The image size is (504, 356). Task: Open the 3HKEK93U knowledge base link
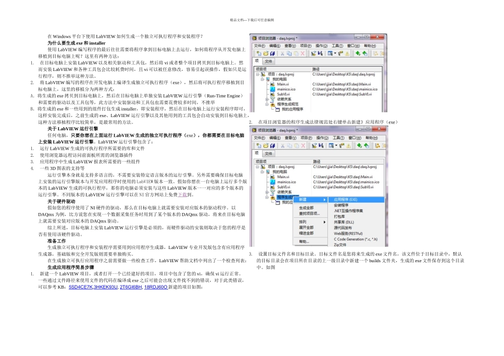(x=106, y=287)
